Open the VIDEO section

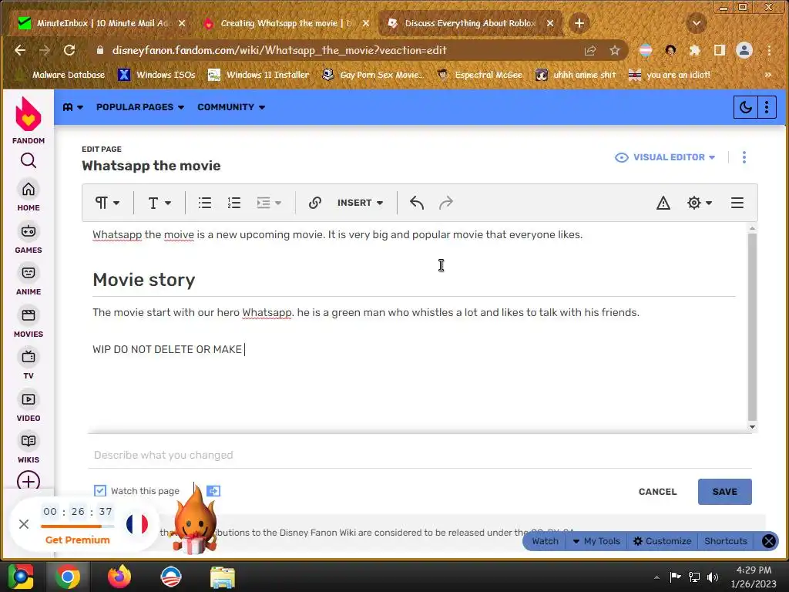click(29, 407)
